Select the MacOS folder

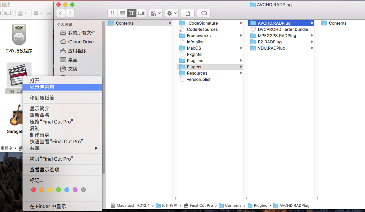(211, 48)
